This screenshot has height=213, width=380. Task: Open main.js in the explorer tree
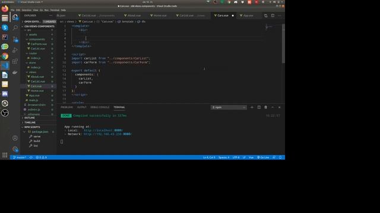(33, 100)
